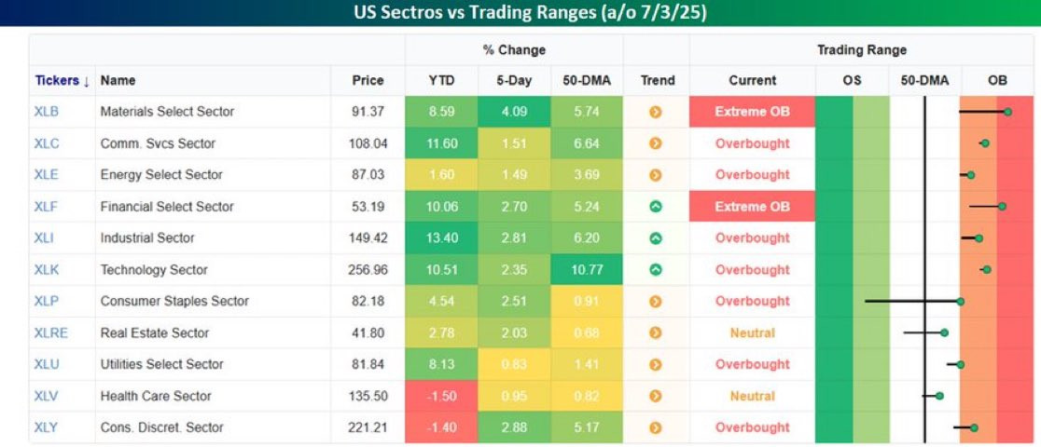The width and height of the screenshot is (1041, 447).
Task: Click the 5-Day column header
Action: click(514, 80)
